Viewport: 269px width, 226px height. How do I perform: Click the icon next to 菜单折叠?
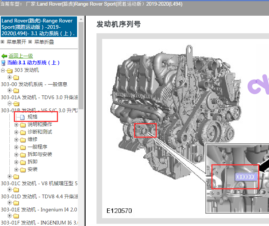click(x=30, y=42)
